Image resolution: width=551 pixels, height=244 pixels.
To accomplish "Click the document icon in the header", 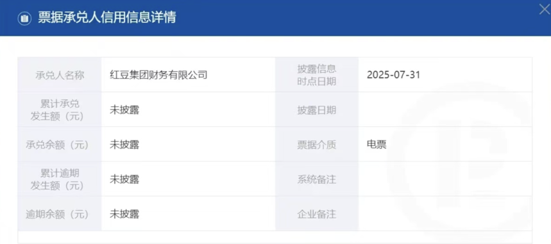I will pos(24,19).
